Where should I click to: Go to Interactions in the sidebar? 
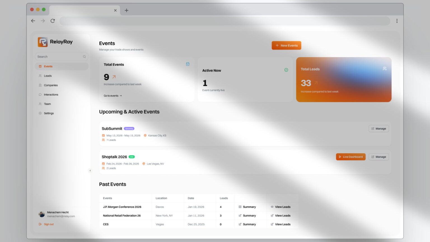(x=51, y=95)
